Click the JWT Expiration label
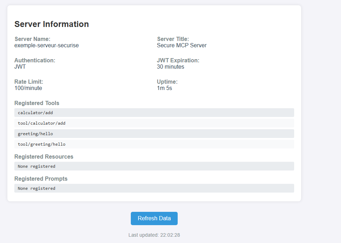Image resolution: width=341 pixels, height=243 pixels. click(x=178, y=60)
